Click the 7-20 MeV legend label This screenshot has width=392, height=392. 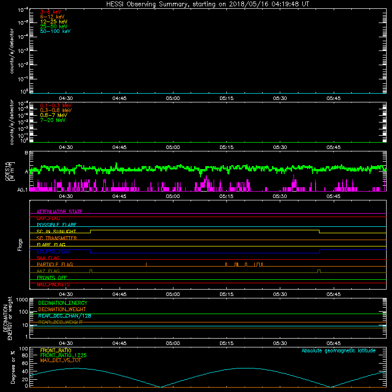52,120
